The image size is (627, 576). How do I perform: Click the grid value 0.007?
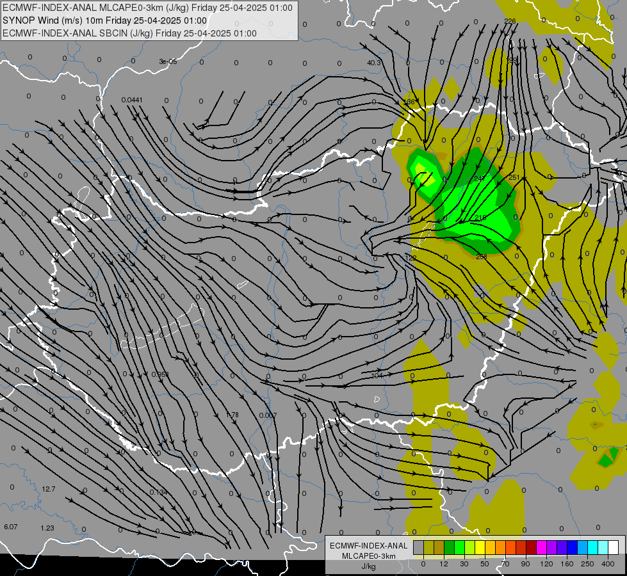click(x=268, y=416)
